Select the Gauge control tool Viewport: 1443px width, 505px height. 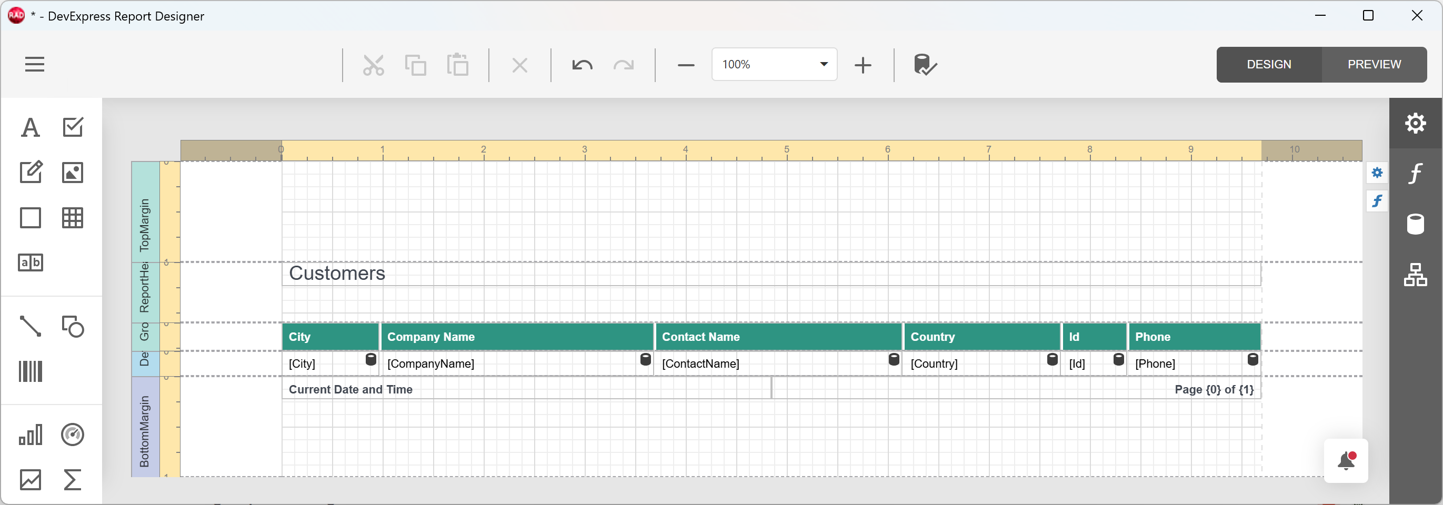coord(72,435)
